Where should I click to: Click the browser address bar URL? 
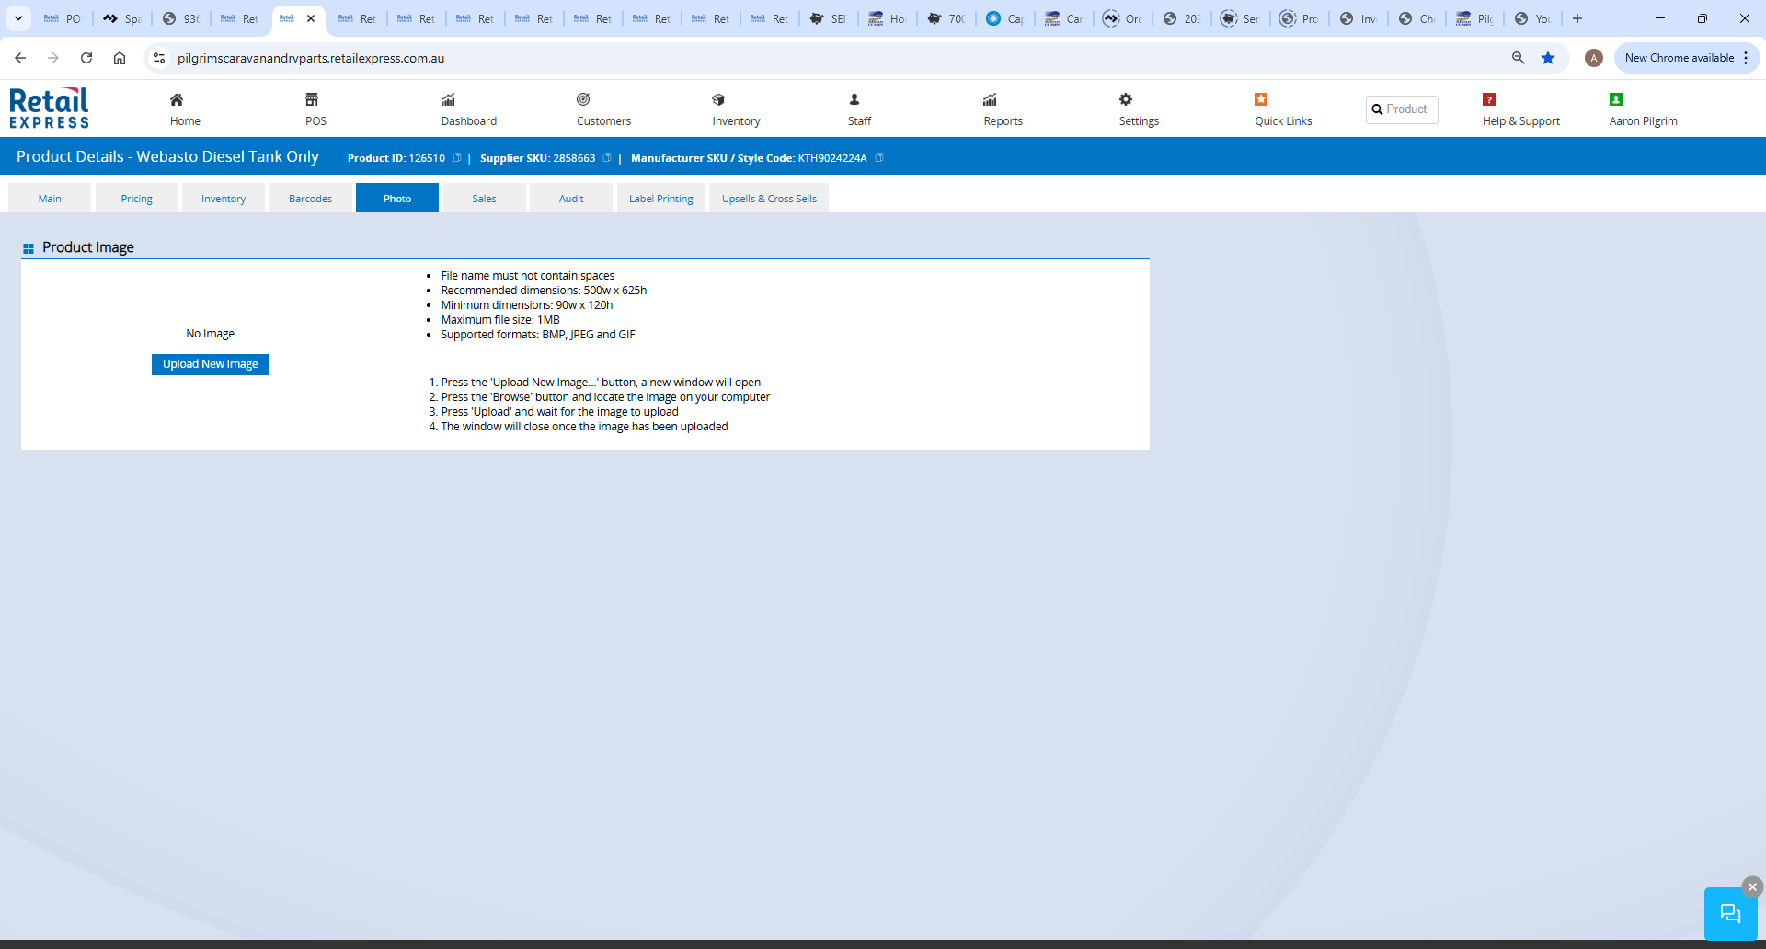pos(311,58)
